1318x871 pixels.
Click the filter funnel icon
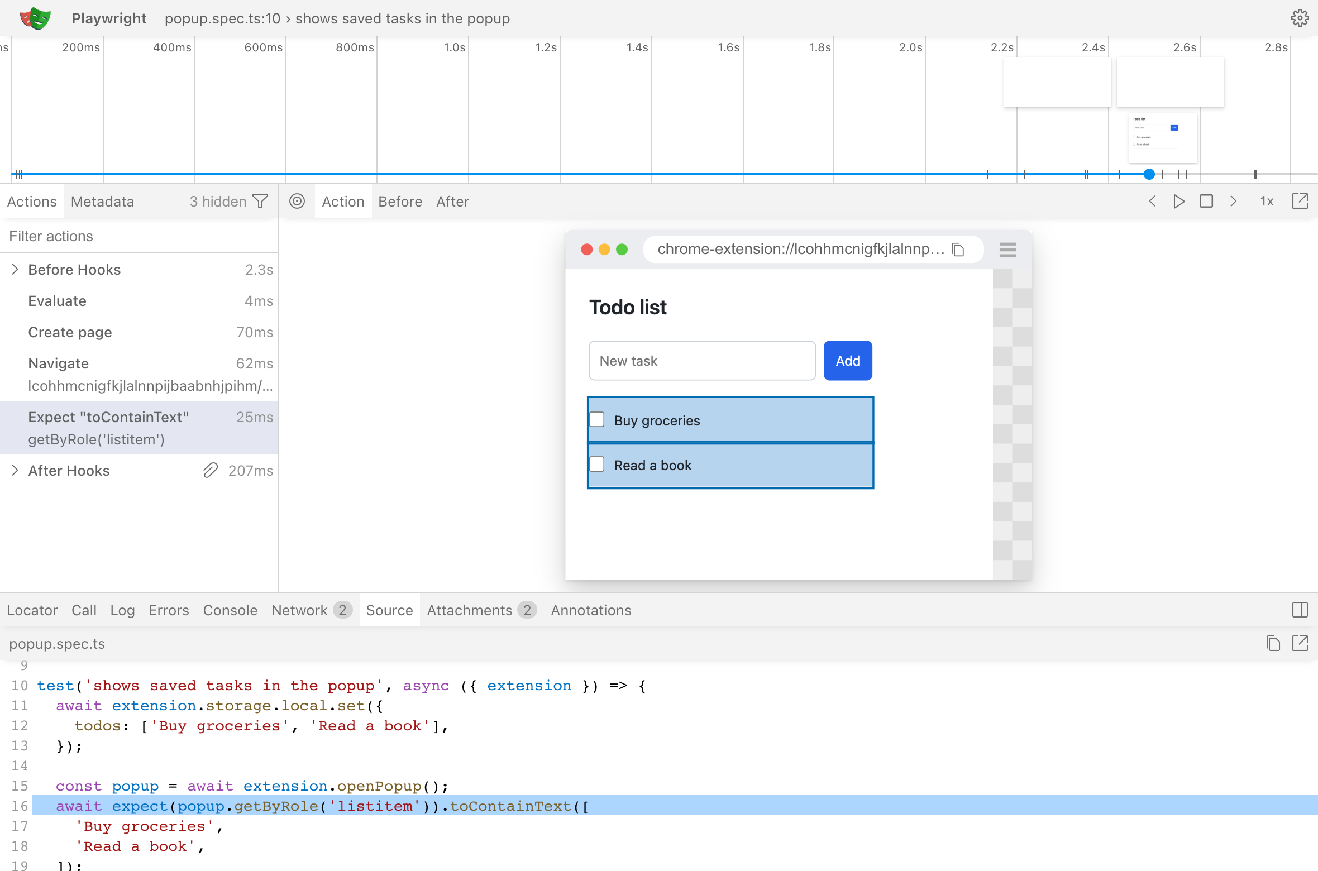(260, 201)
